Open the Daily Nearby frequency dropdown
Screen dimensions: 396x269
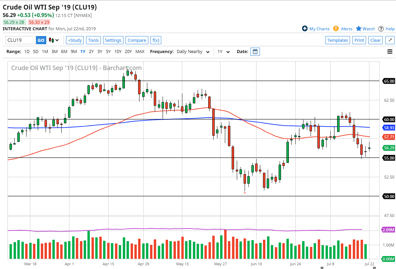click(x=192, y=51)
